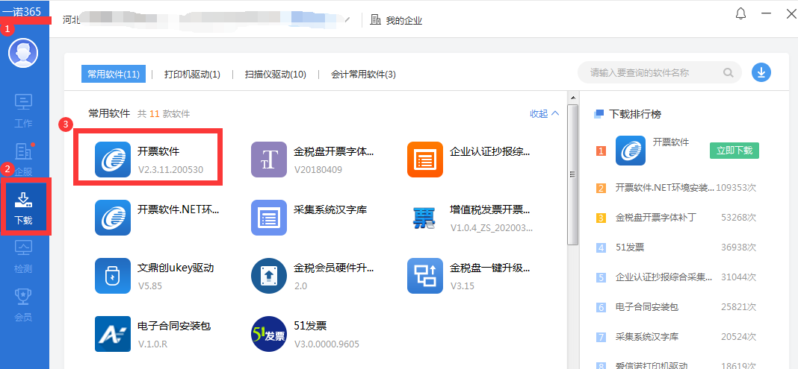
Task: Click the company name edit pencil
Action: pyautogui.click(x=347, y=19)
